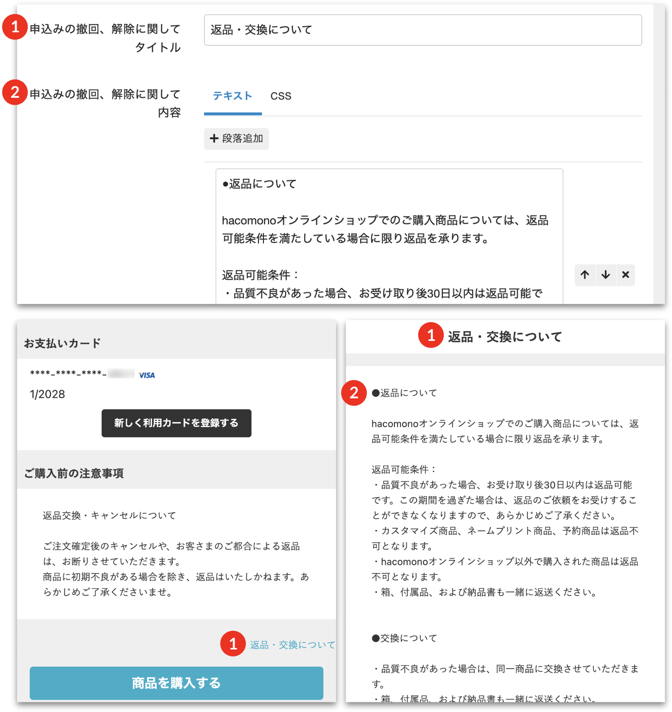
Task: Click the red badge 2 beside 内容 label
Action: (15, 92)
